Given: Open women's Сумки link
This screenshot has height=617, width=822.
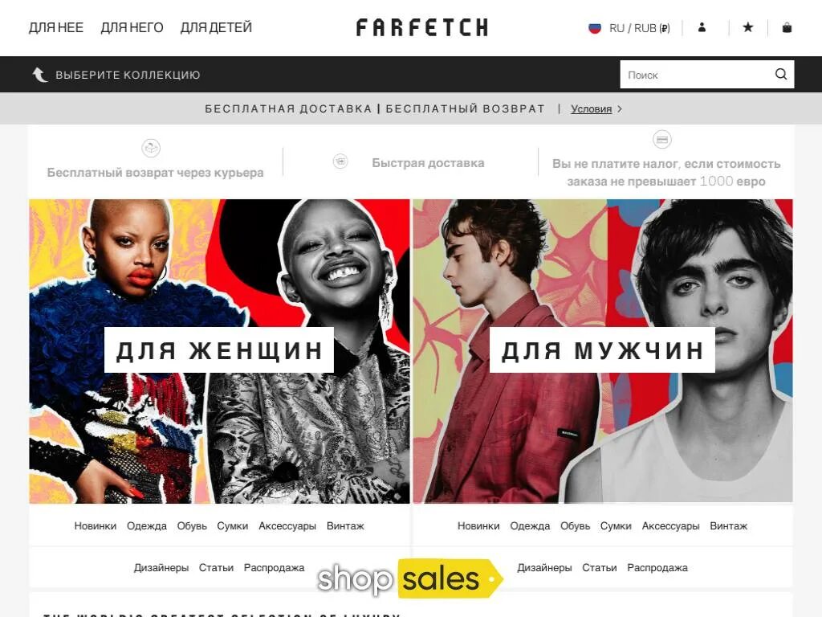Looking at the screenshot, I should (232, 525).
